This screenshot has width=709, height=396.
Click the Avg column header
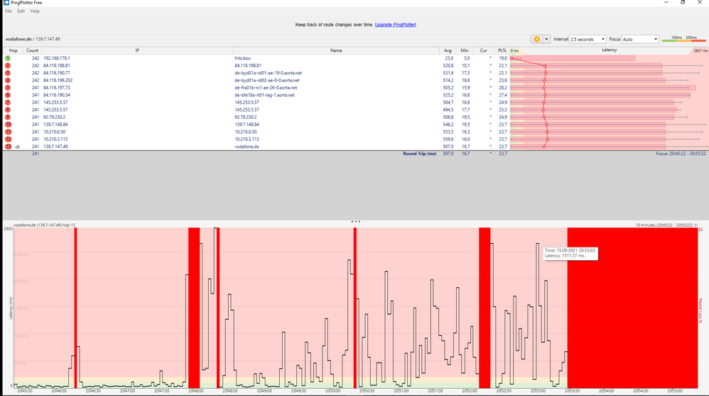[448, 50]
